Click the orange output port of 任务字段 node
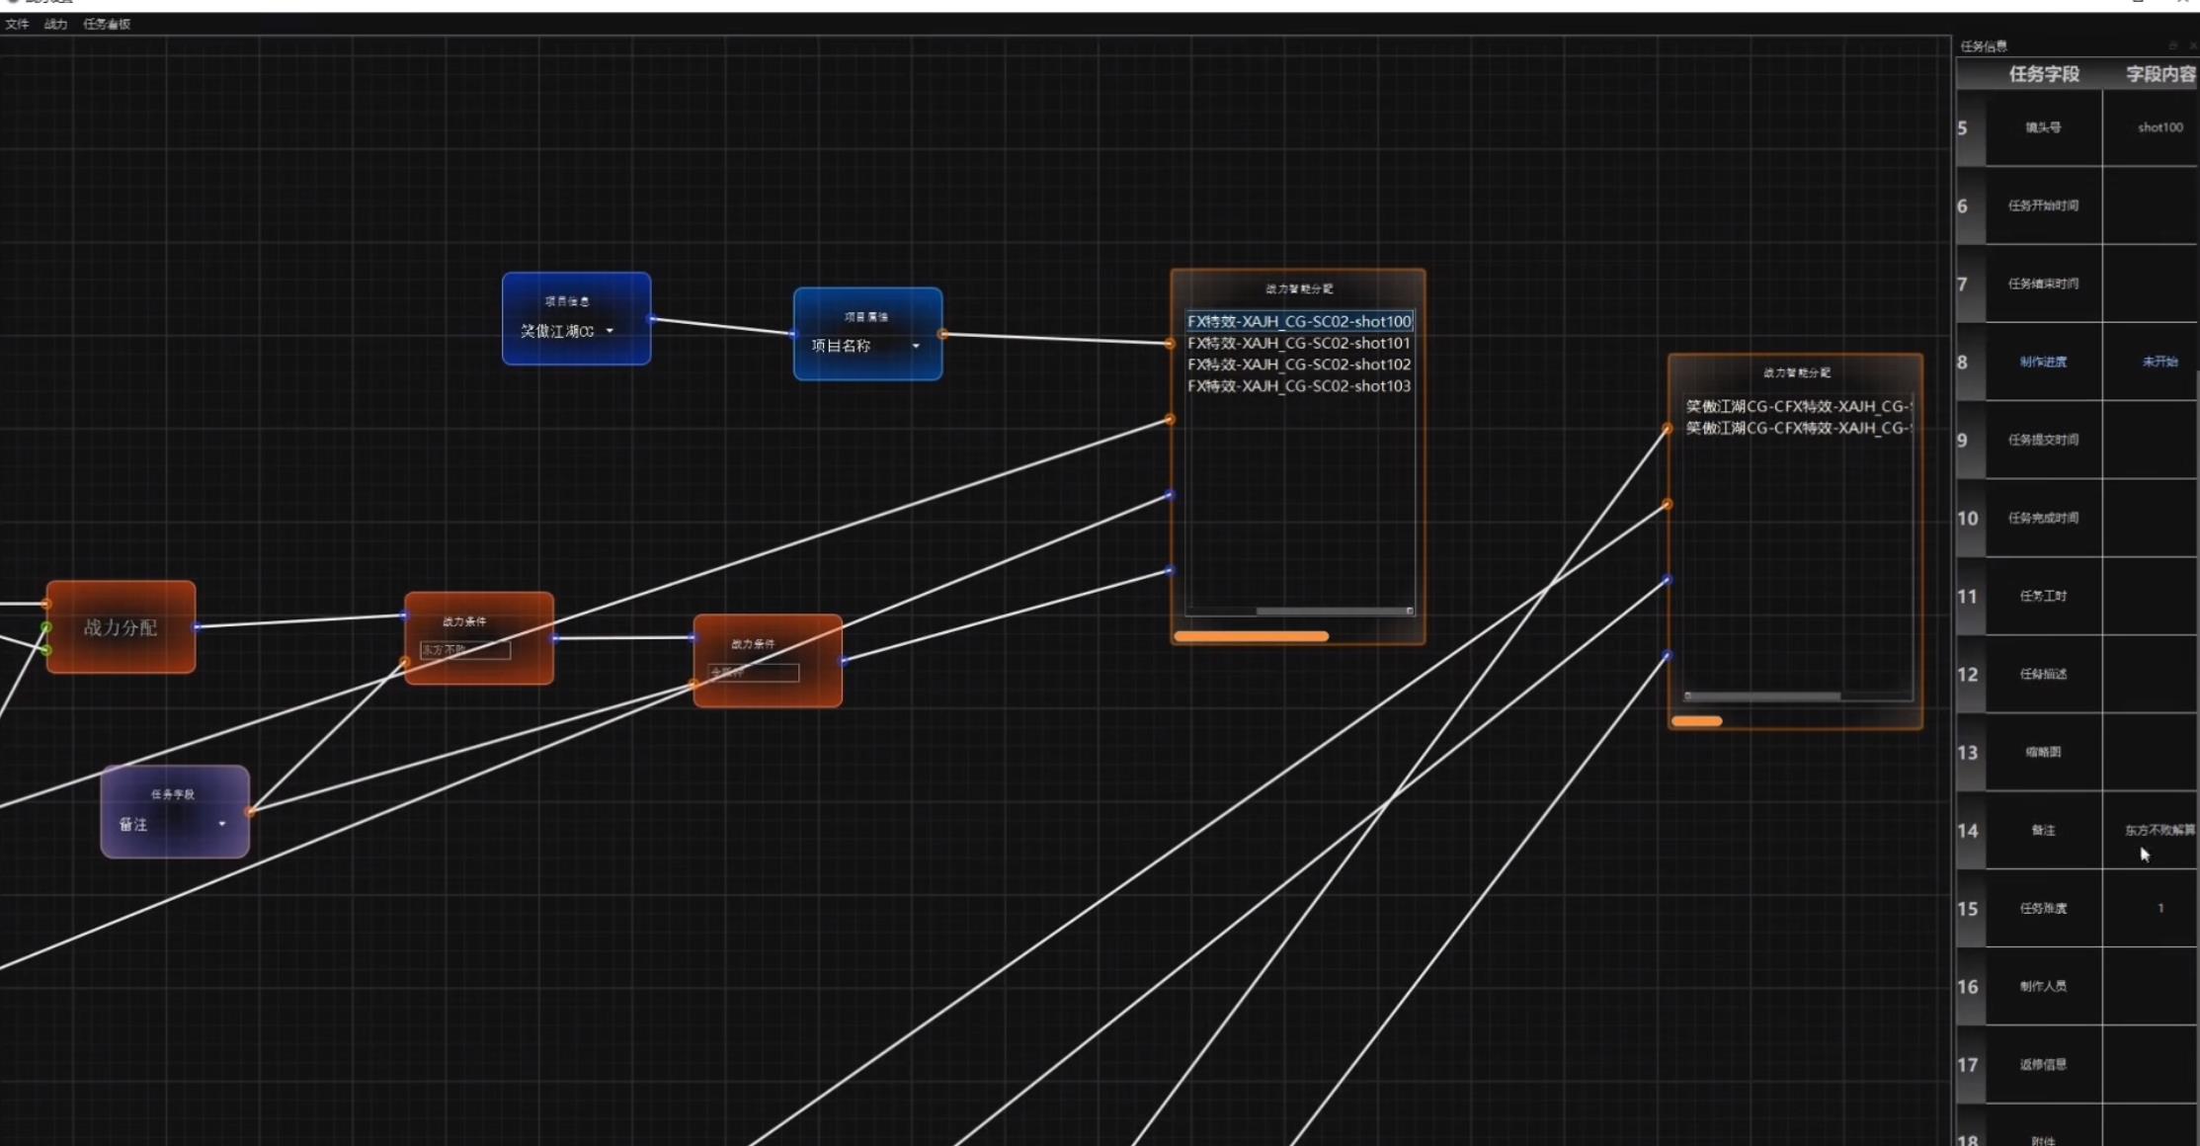2200x1146 pixels. pos(250,811)
